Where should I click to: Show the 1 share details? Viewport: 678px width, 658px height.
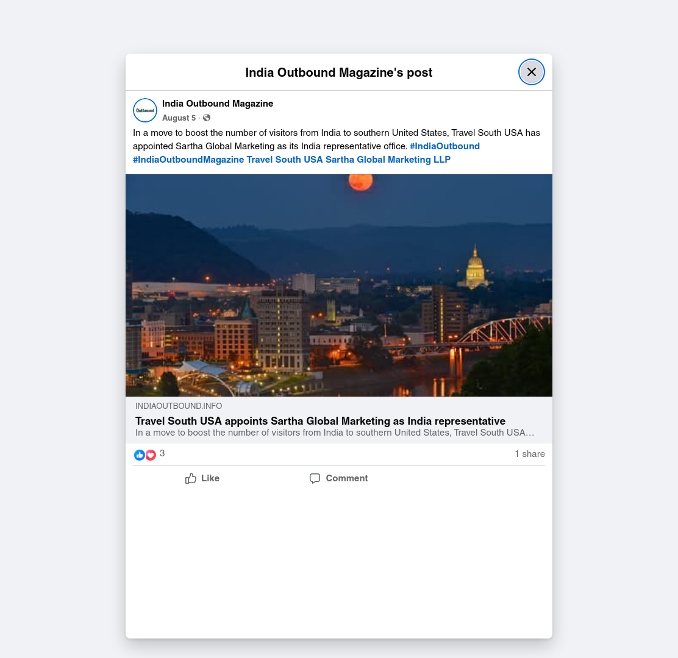point(530,454)
